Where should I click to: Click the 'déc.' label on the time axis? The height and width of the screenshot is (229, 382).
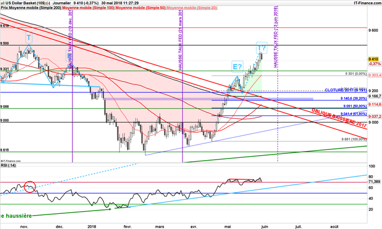pyautogui.click(x=60, y=227)
